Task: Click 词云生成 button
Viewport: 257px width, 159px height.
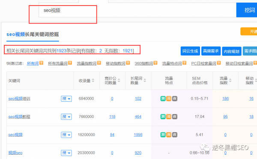Action: [x=190, y=51]
